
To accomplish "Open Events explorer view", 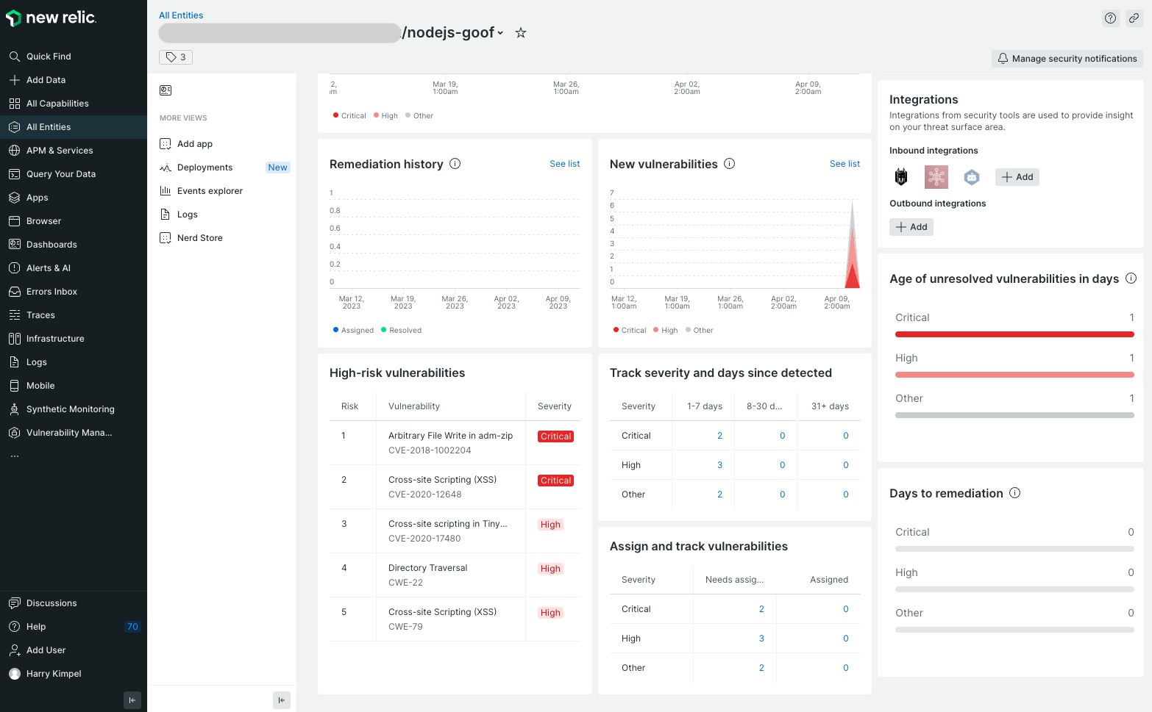I will click(210, 190).
